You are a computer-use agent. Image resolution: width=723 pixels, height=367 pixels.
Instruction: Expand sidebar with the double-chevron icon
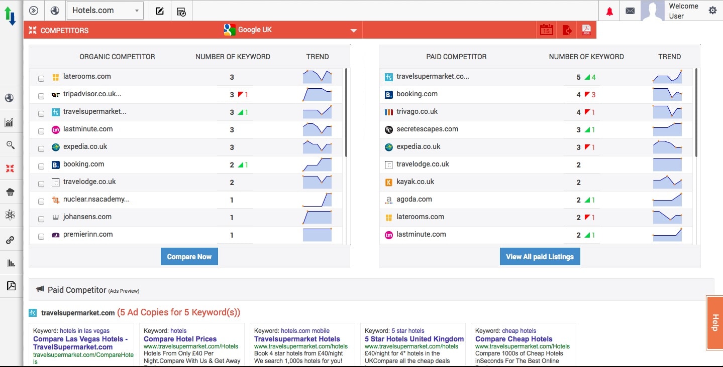[x=34, y=11]
